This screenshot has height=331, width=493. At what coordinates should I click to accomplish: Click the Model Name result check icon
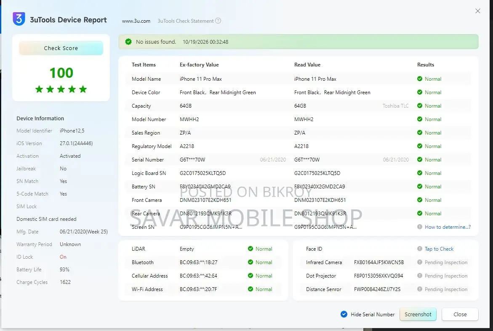419,79
